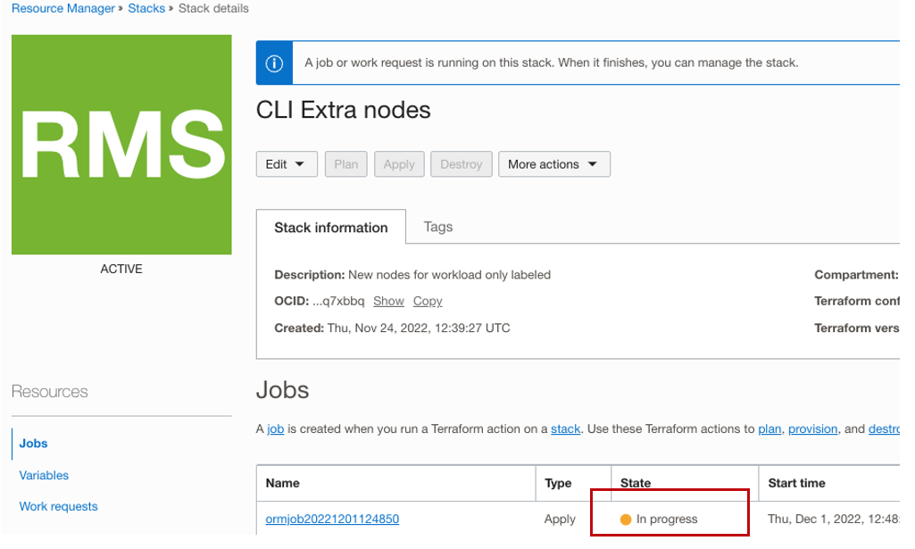Select Variables in Resources sidebar
The width and height of the screenshot is (915, 549).
[x=44, y=476]
